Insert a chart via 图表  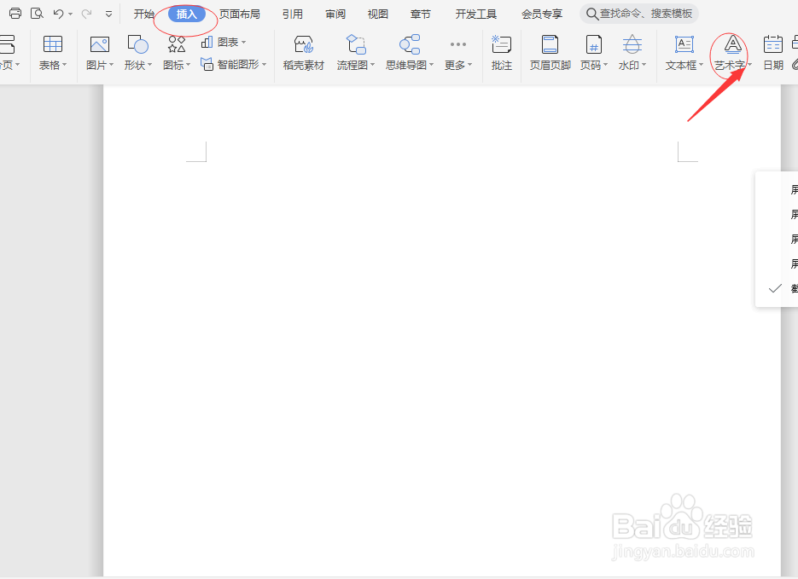(224, 42)
